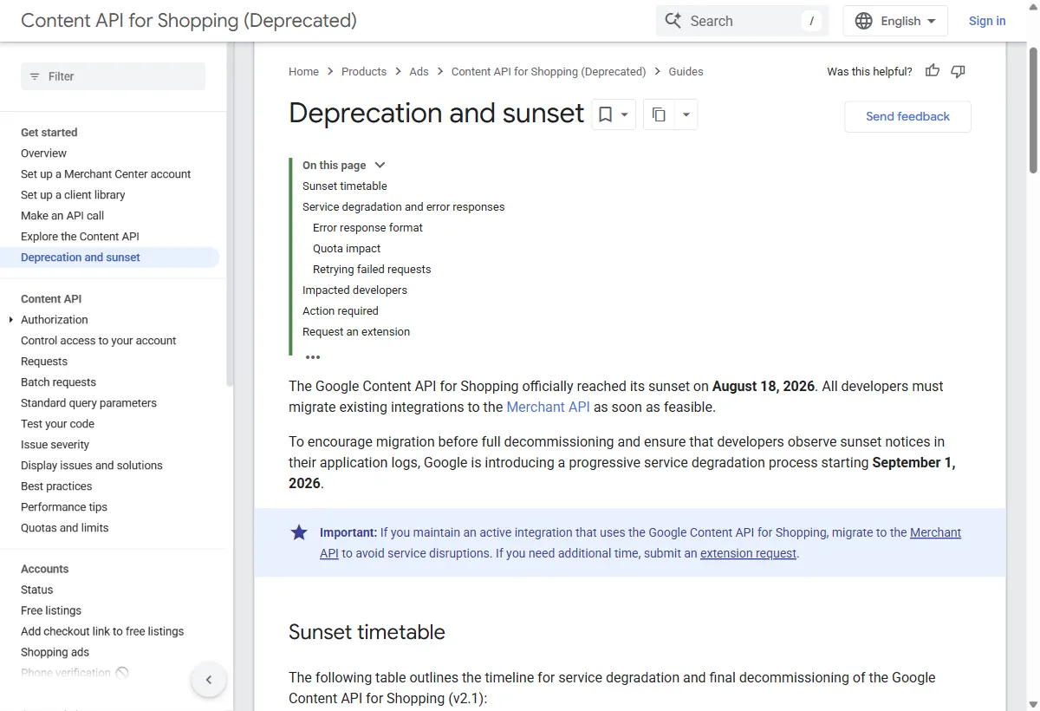Select Deprecation and sunset sidebar item

tap(109, 257)
